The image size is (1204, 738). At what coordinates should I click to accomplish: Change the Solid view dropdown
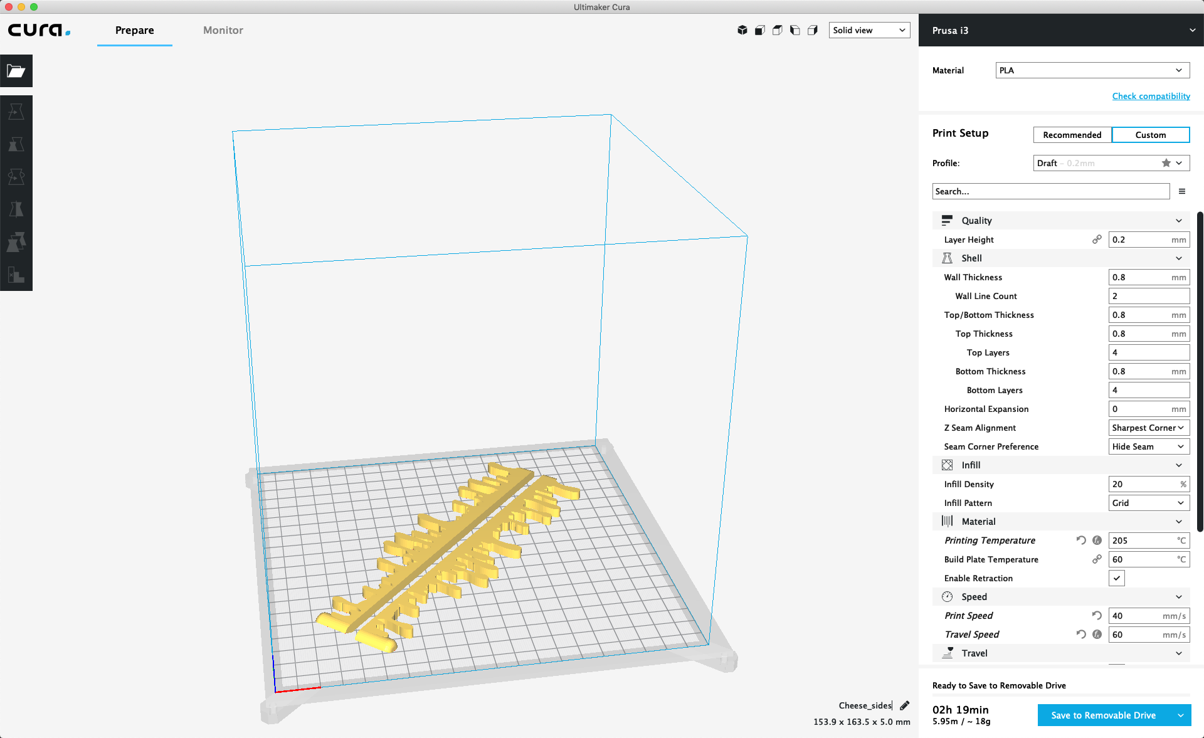[869, 30]
